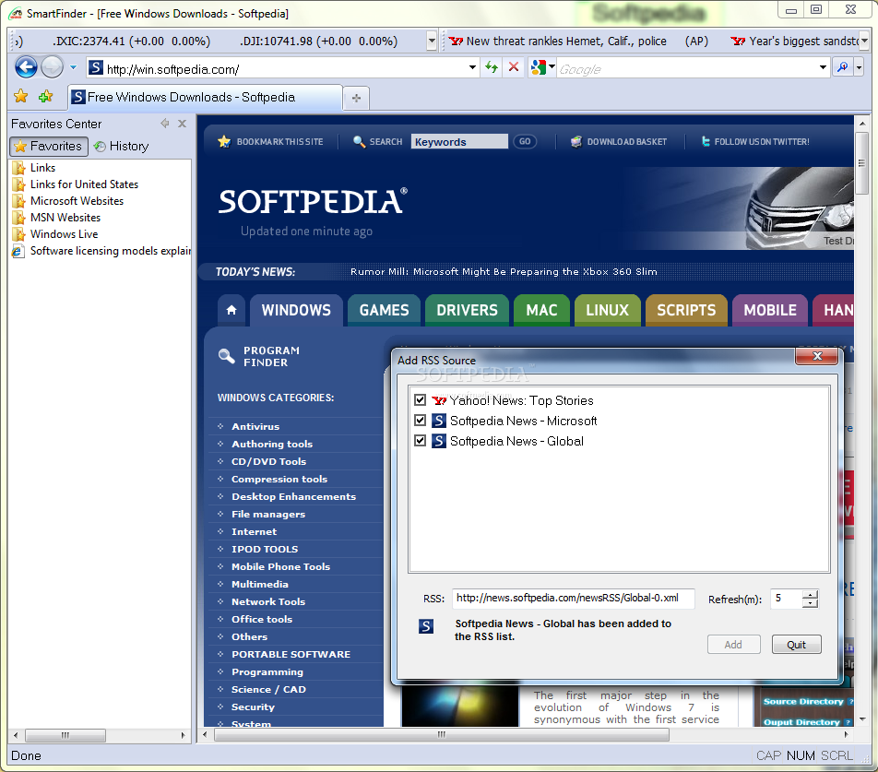
Task: Click the Add to Favorites star-plus icon
Action: tap(45, 96)
